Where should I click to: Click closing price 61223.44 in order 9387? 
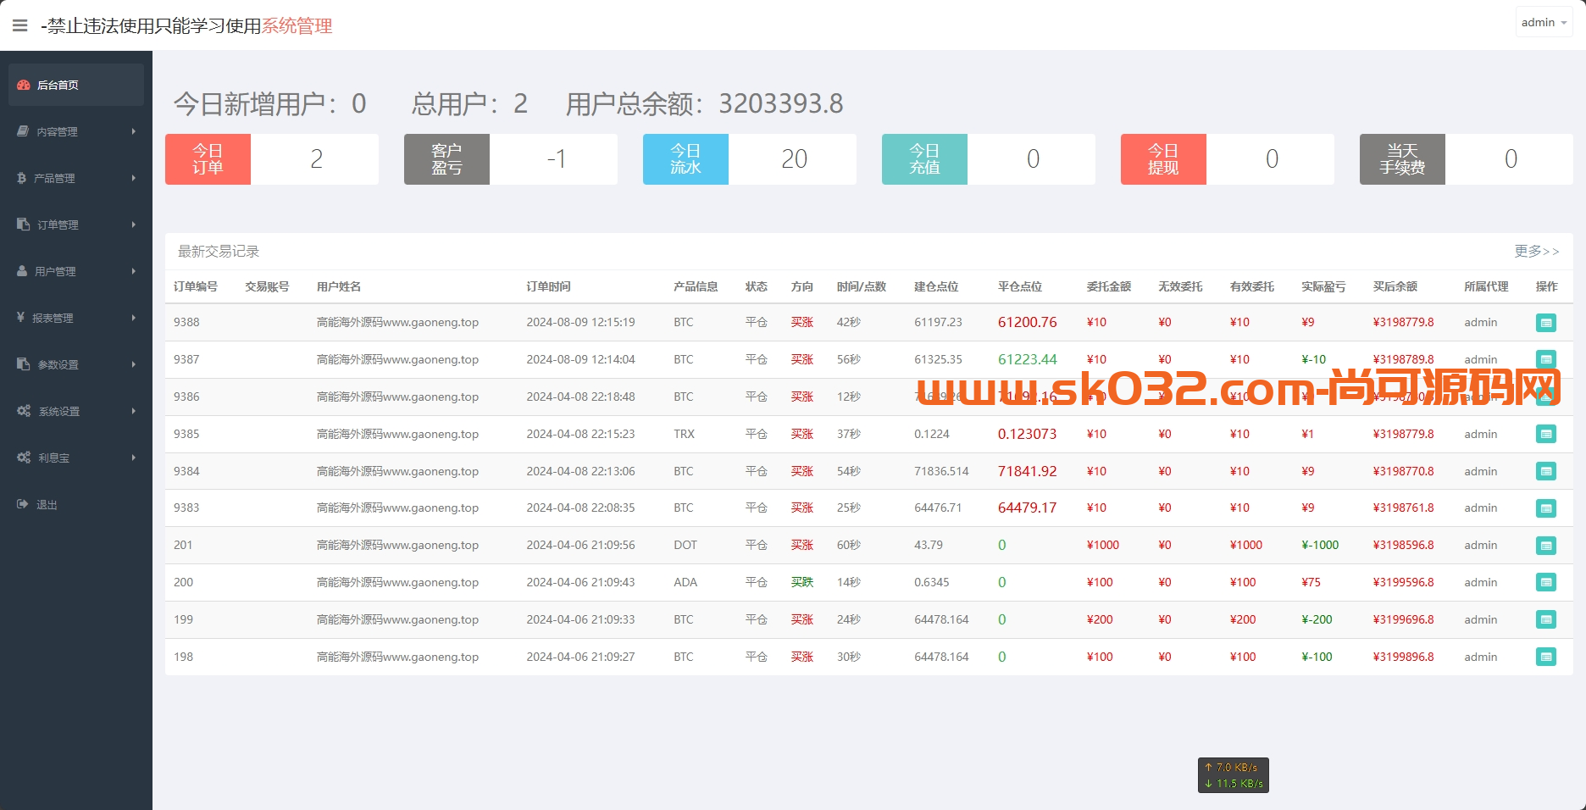[1027, 359]
